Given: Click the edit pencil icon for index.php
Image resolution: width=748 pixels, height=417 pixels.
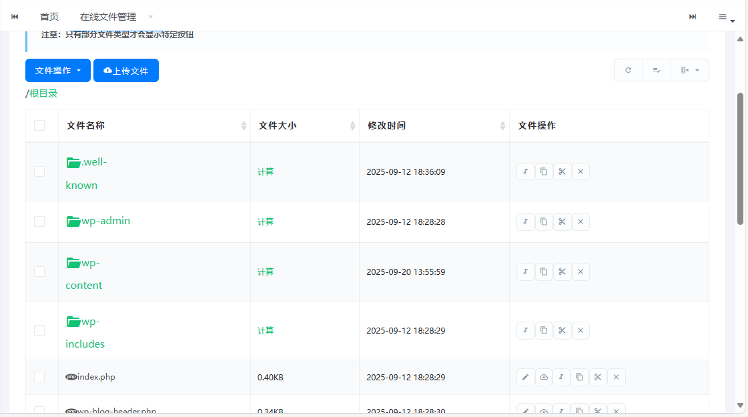Looking at the screenshot, I should [x=525, y=378].
